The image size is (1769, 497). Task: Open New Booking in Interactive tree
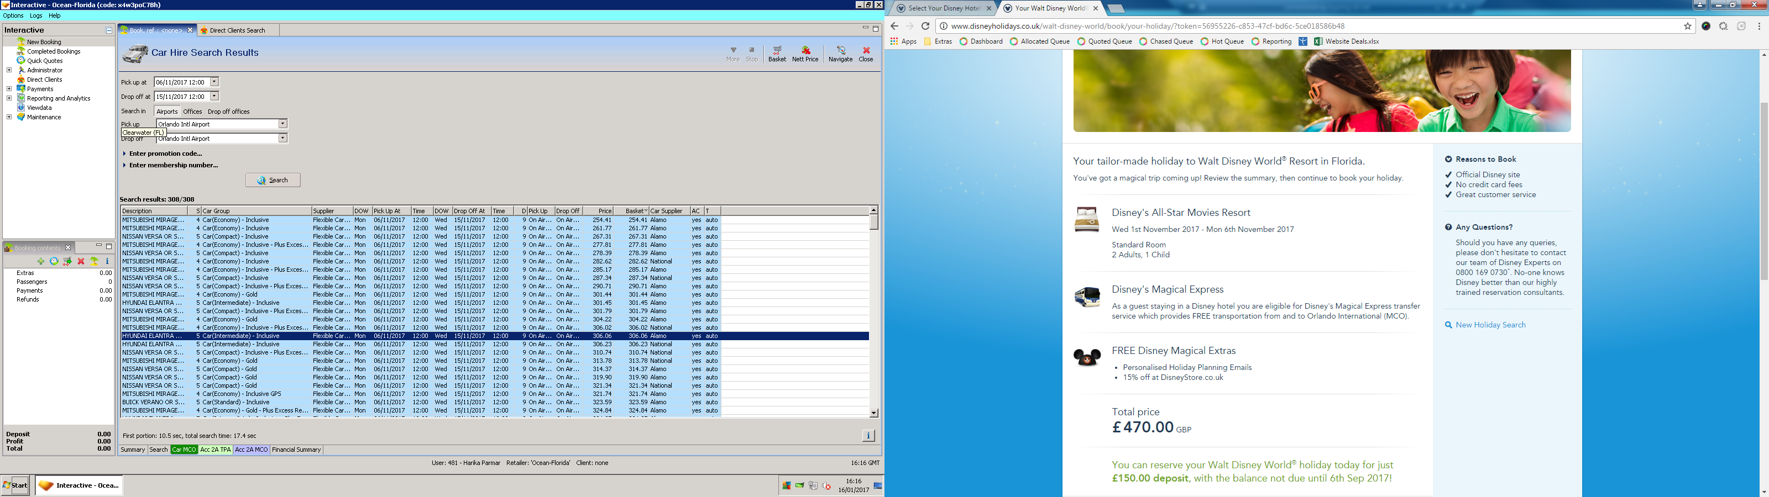click(44, 42)
